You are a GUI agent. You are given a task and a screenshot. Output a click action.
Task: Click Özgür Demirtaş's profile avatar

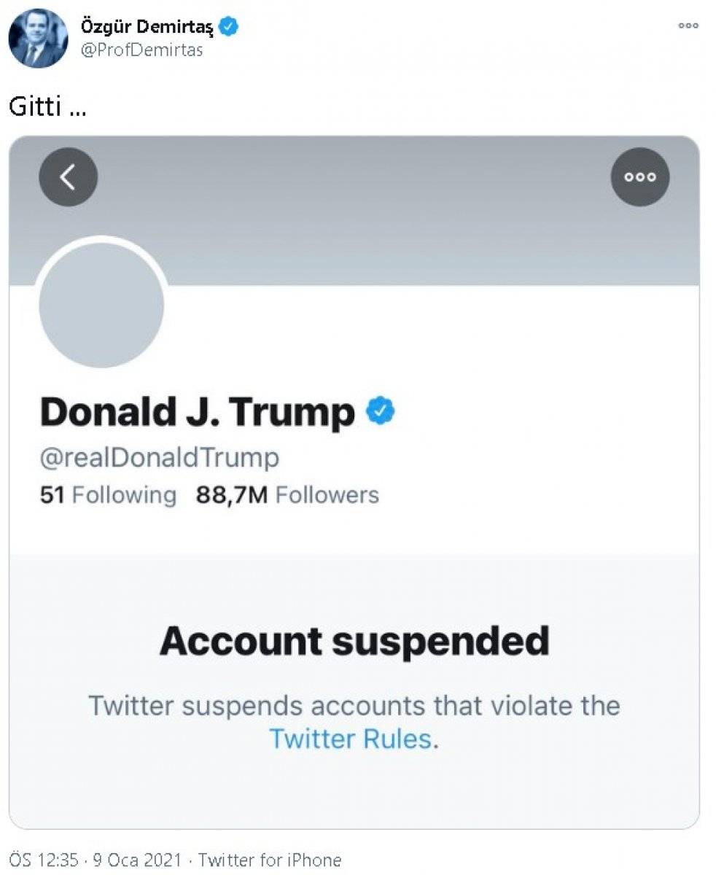38,39
